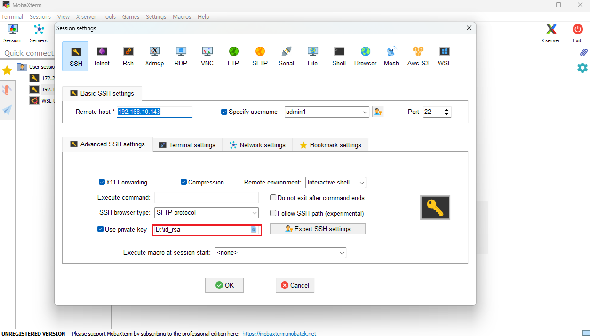Select the 172.2 session in sidebar tree
The width and height of the screenshot is (590, 336).
pyautogui.click(x=42, y=78)
